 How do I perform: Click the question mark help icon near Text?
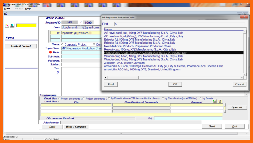[x=58, y=73]
